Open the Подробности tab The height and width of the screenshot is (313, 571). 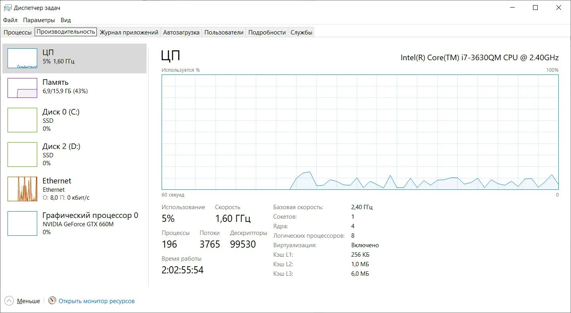click(x=267, y=32)
